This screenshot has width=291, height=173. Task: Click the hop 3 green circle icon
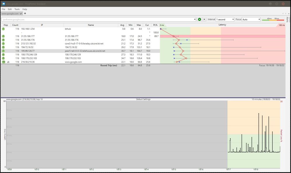point(3,36)
